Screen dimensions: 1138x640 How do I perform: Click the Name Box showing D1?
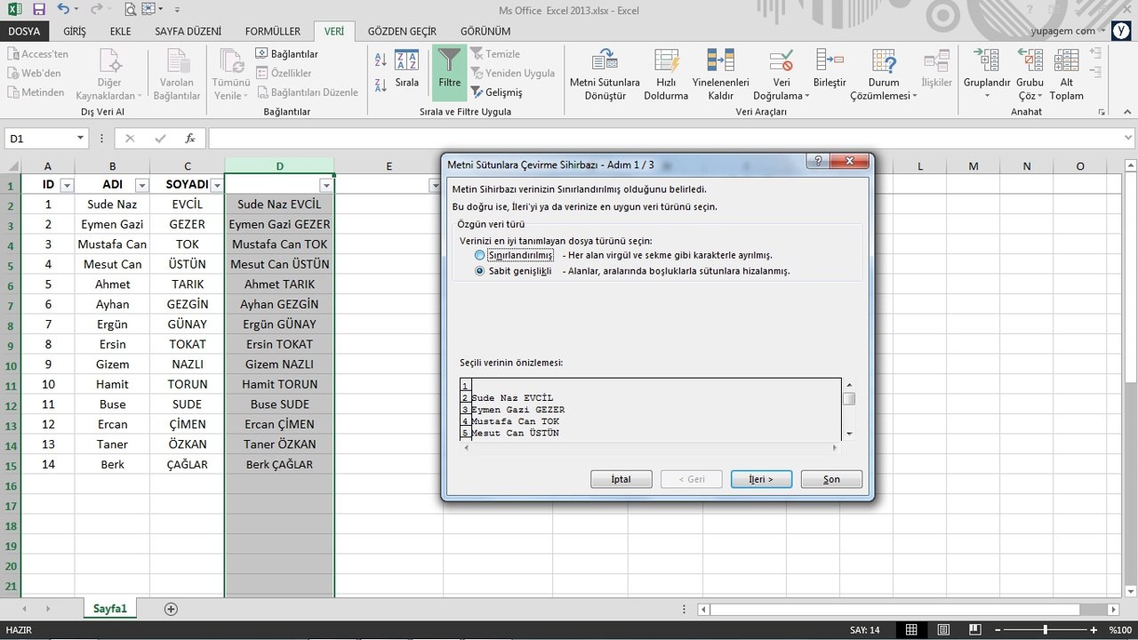click(39, 139)
